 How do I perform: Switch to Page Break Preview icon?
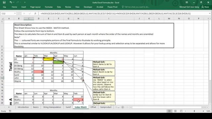[x=181, y=111]
